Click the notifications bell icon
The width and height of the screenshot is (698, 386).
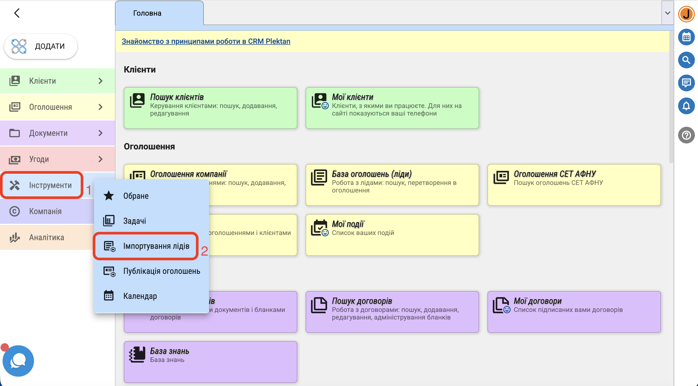(686, 105)
